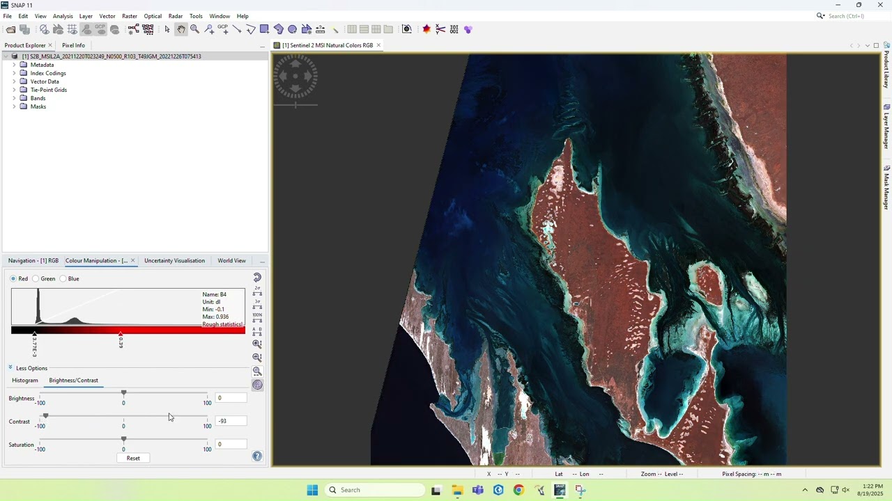
Task: Select the Red channel radio button
Action: (x=13, y=278)
